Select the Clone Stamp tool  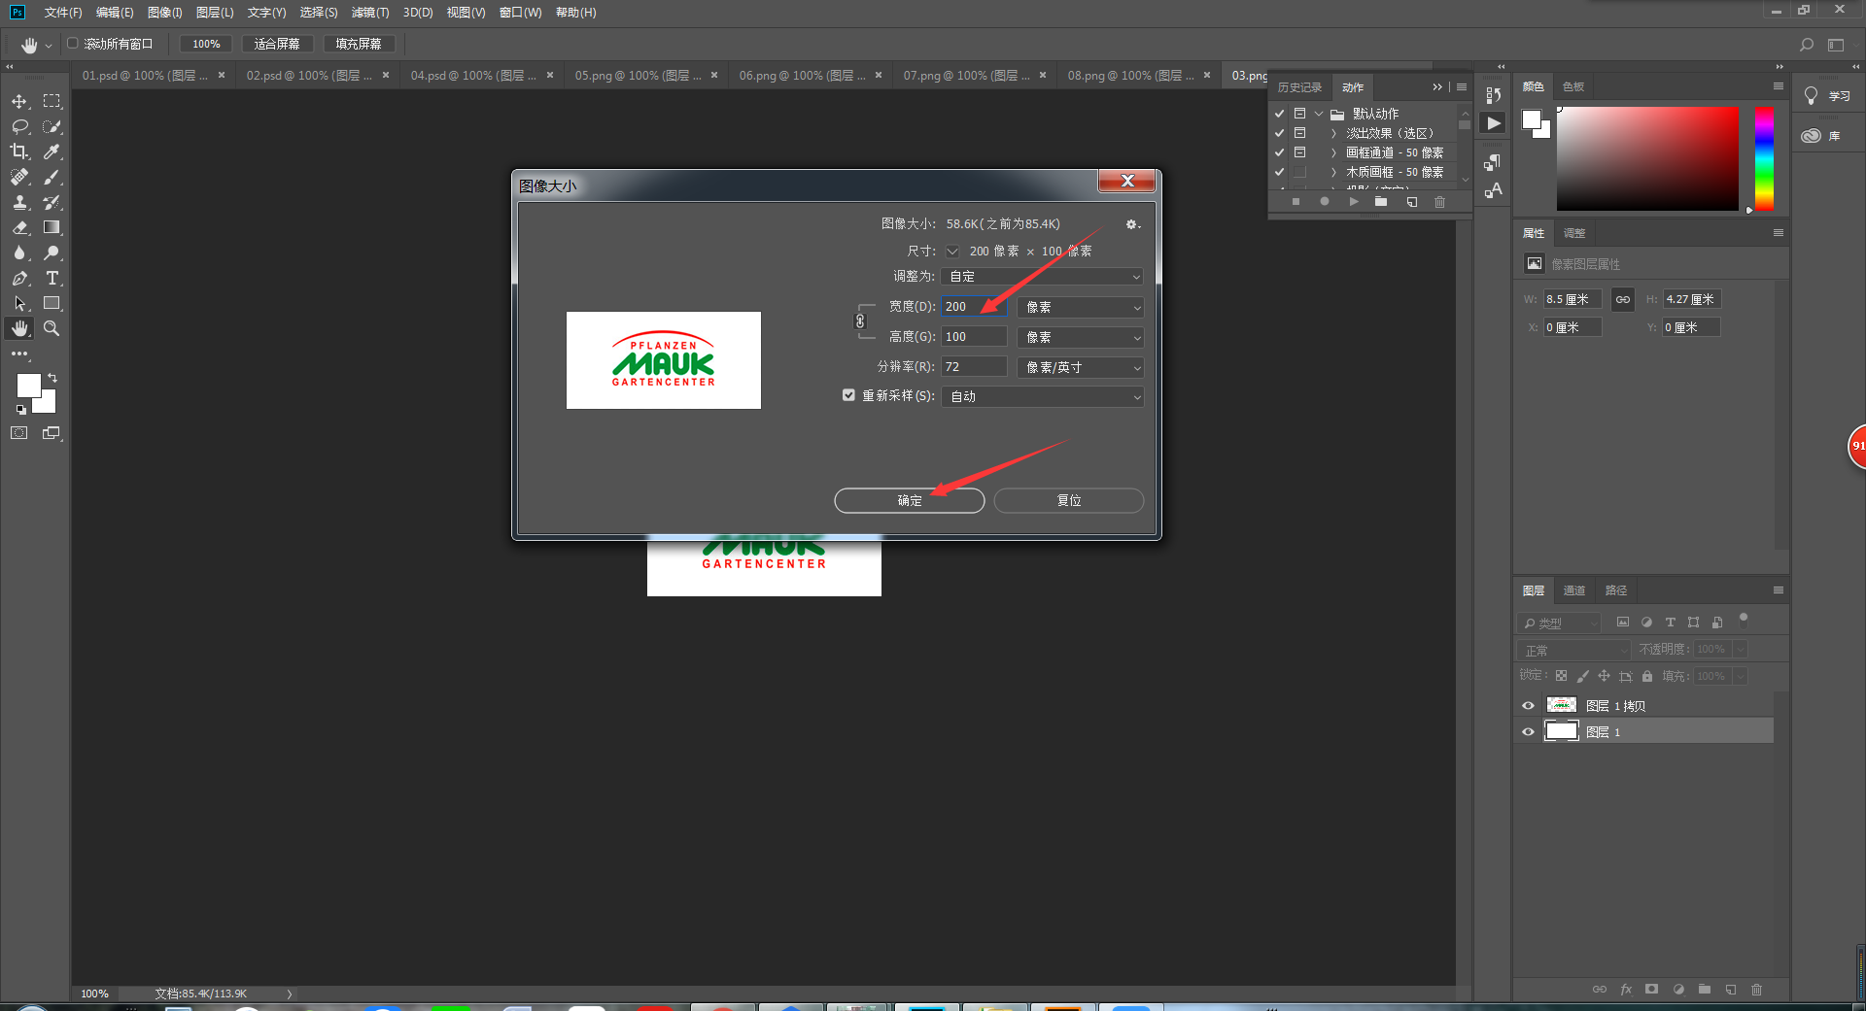(19, 202)
